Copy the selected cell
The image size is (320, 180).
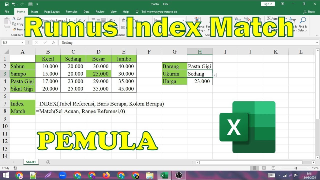click(x=18, y=24)
